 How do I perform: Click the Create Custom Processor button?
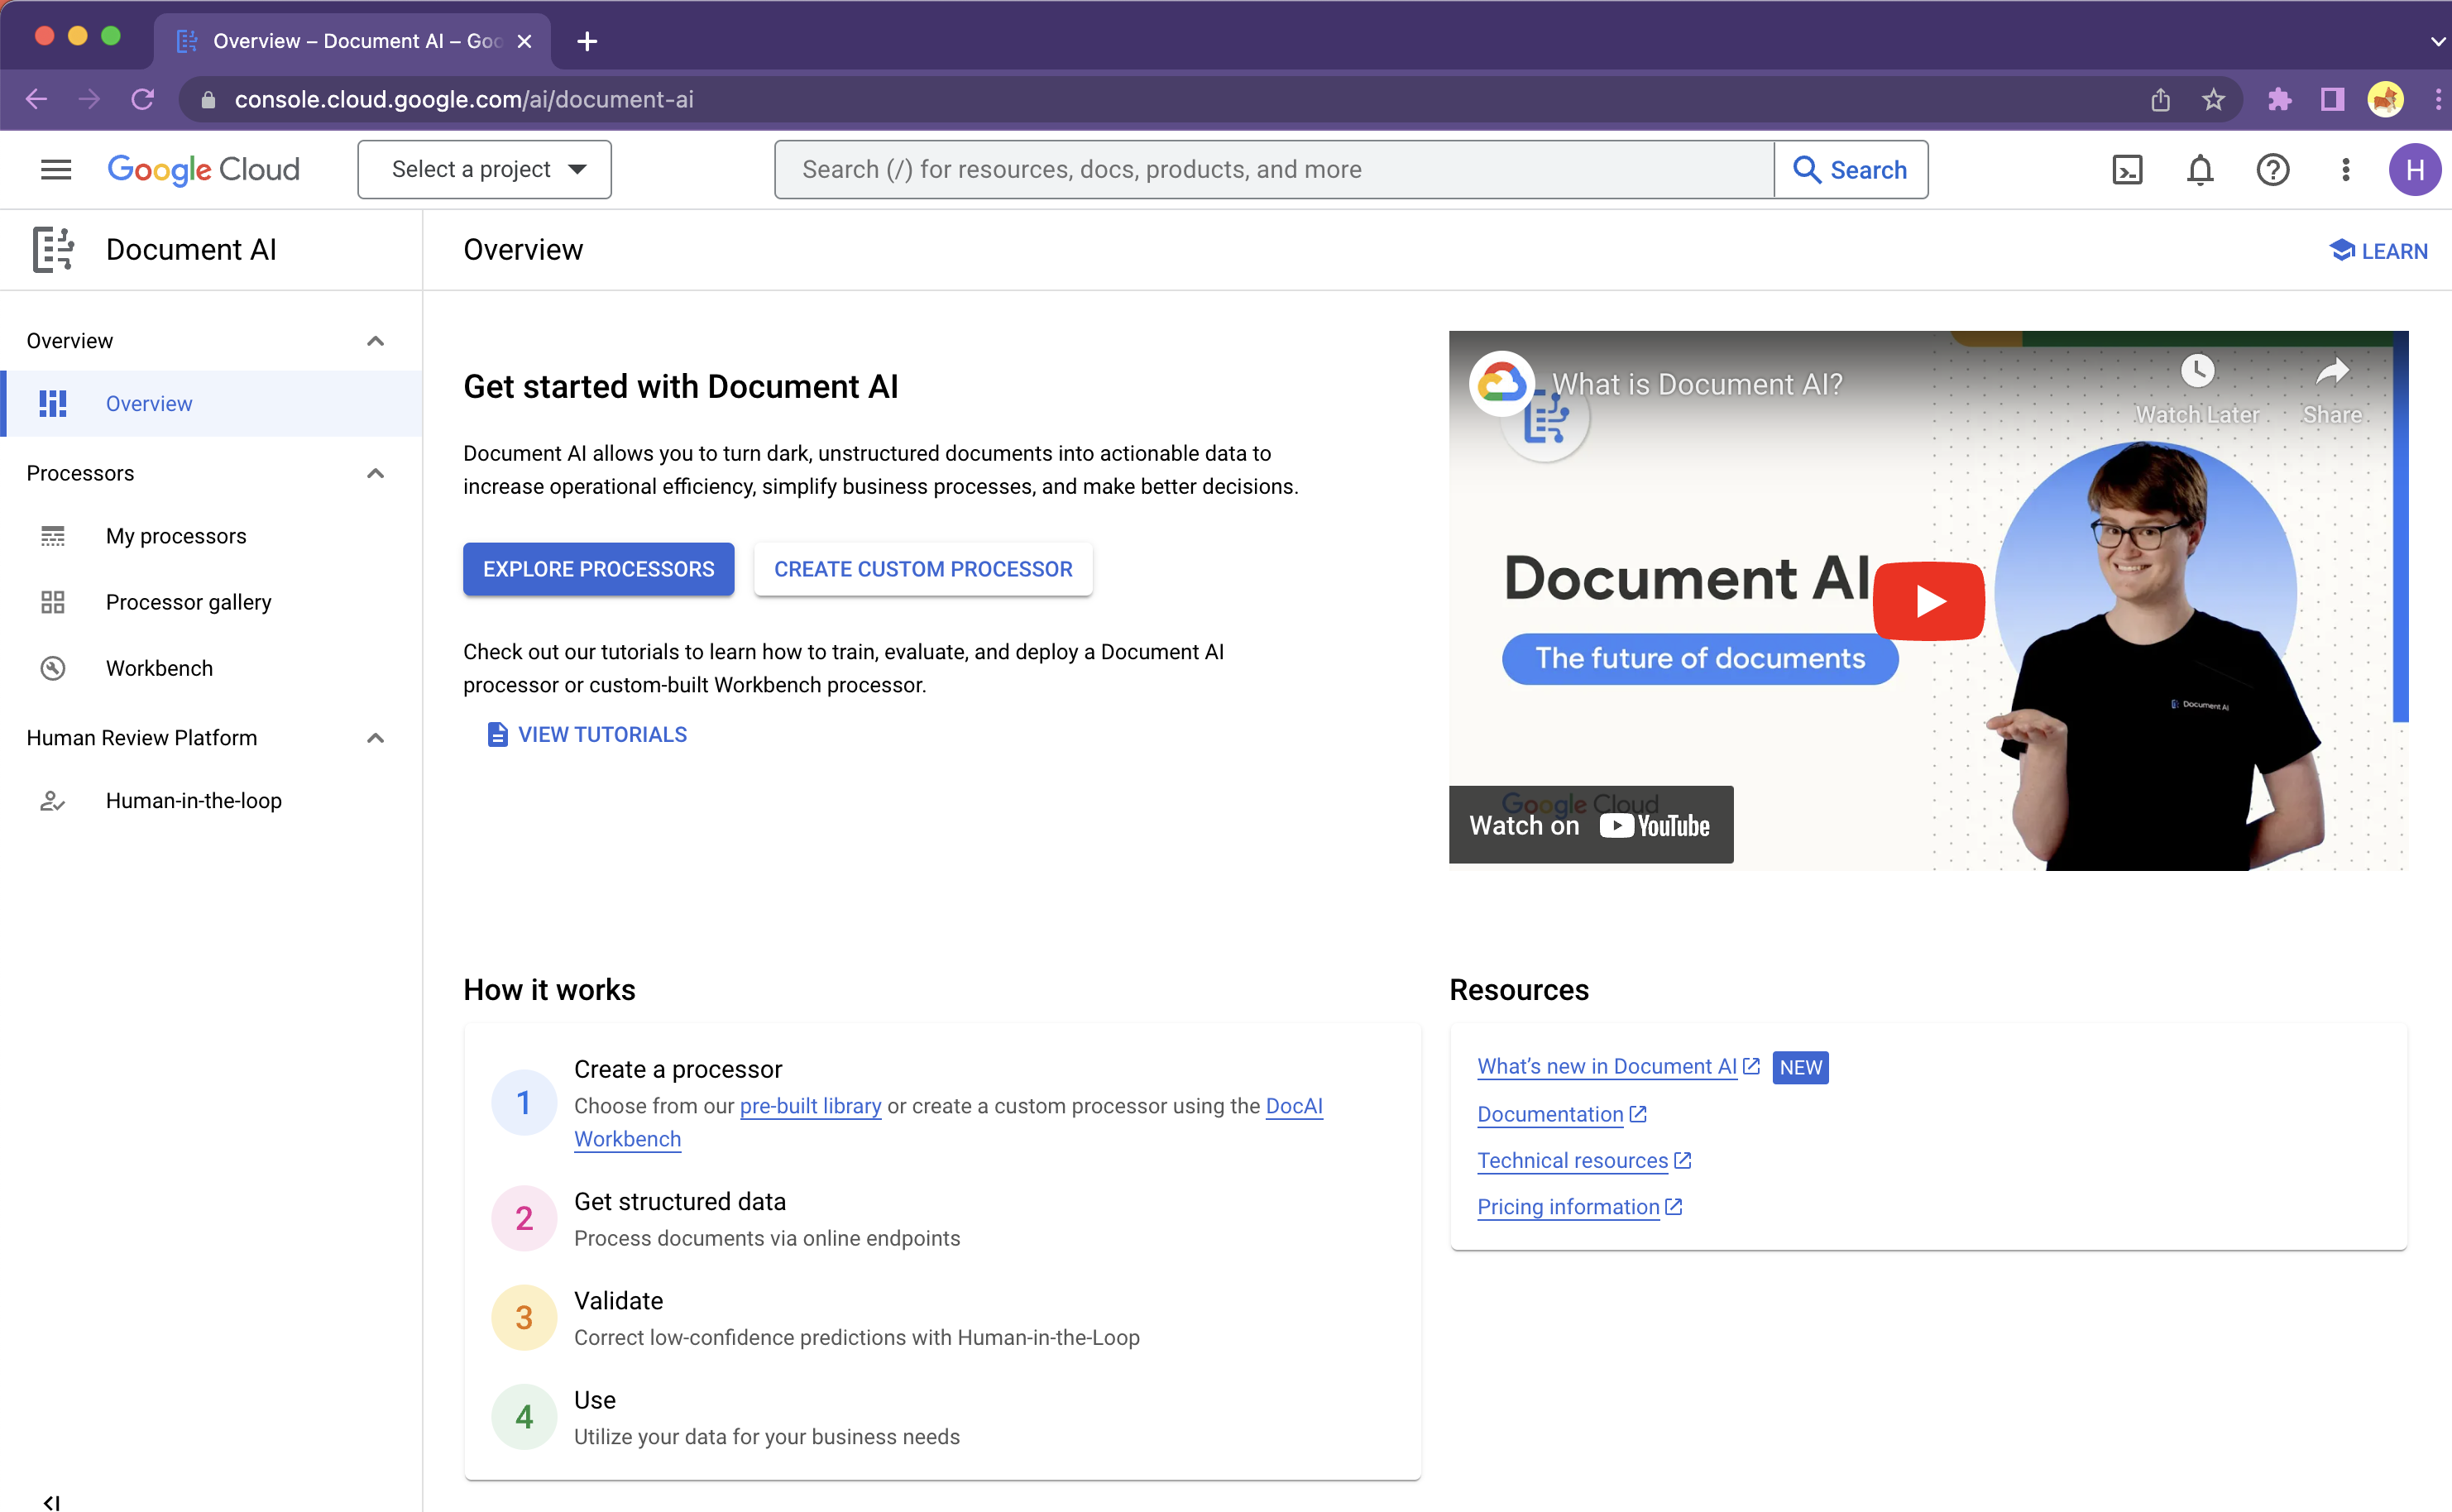pos(923,567)
